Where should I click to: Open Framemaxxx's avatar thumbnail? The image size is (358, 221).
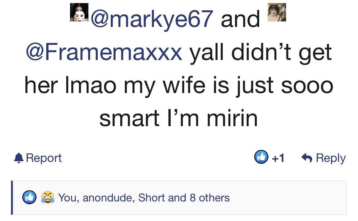click(277, 12)
